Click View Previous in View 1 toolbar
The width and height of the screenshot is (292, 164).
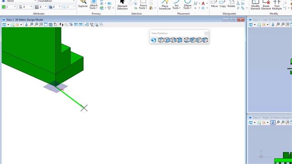[76, 25]
